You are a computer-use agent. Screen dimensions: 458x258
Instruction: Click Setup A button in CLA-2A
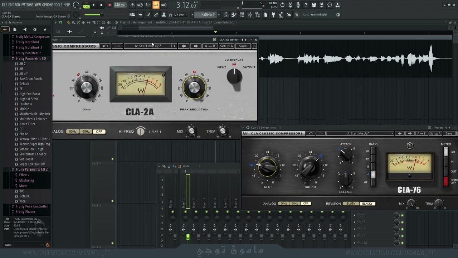pyautogui.click(x=226, y=46)
